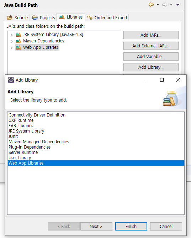
Task: Close the Add Library dialog
Action: (178, 80)
